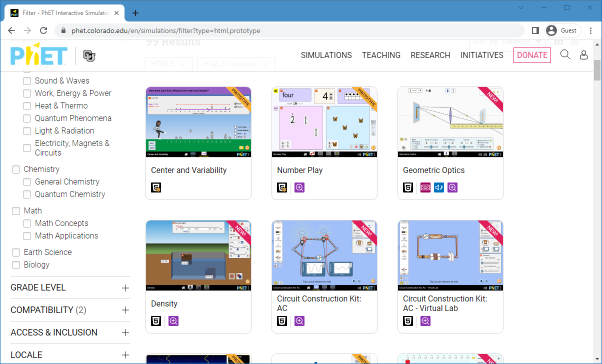Open the SIMULATIONS menu
This screenshot has height=364, width=602.
(326, 55)
